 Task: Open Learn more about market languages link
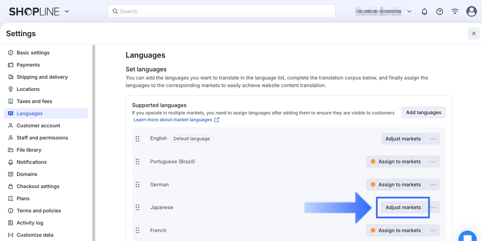click(x=173, y=120)
